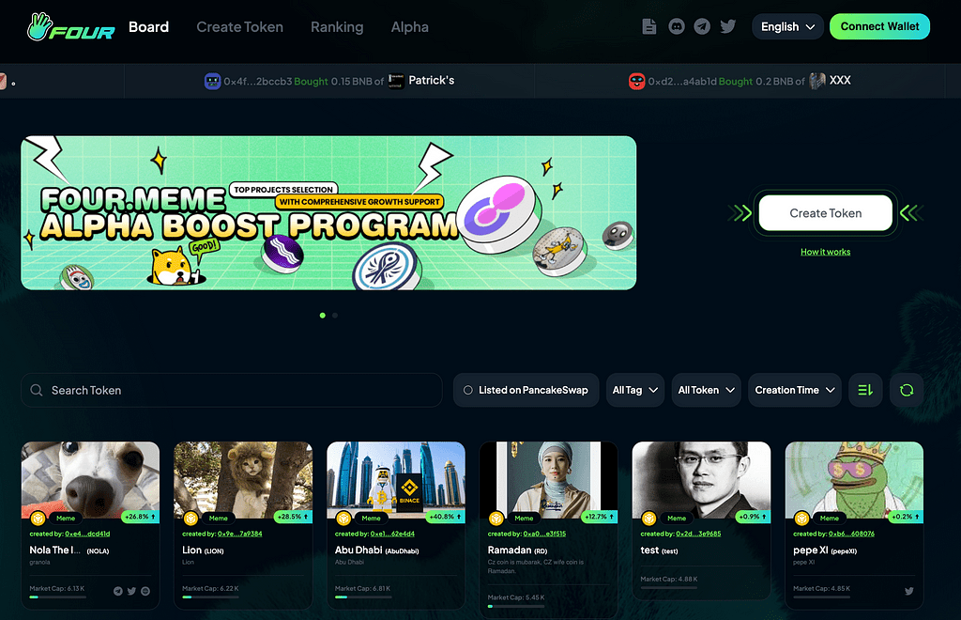This screenshot has height=620, width=961.
Task: Click the +26.8% badge on Nola card
Action: coord(141,517)
